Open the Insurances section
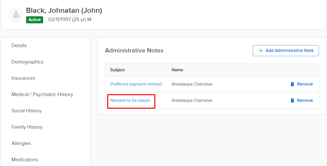This screenshot has width=327, height=166. (23, 78)
